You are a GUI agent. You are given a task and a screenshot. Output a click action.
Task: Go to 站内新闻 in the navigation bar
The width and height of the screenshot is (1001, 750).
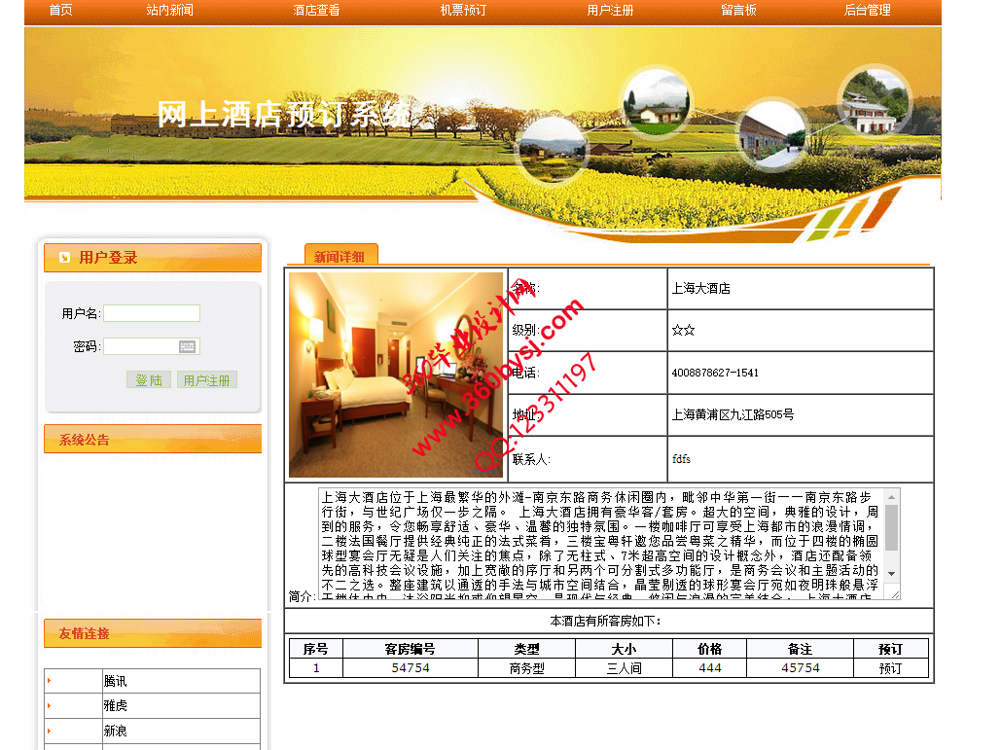[169, 10]
